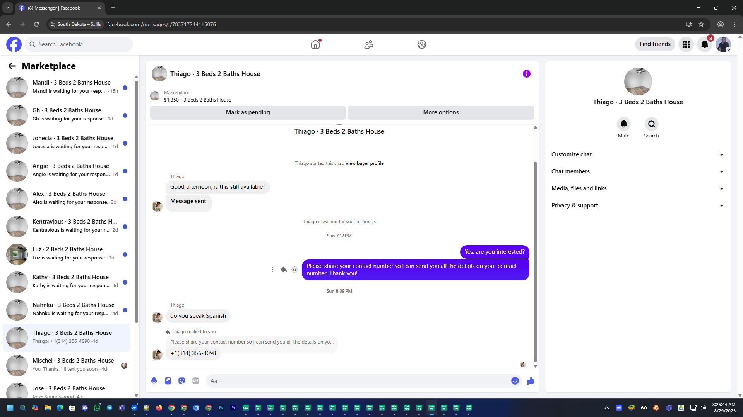Open the View buyer profile link
This screenshot has height=417, width=743.
[364, 163]
